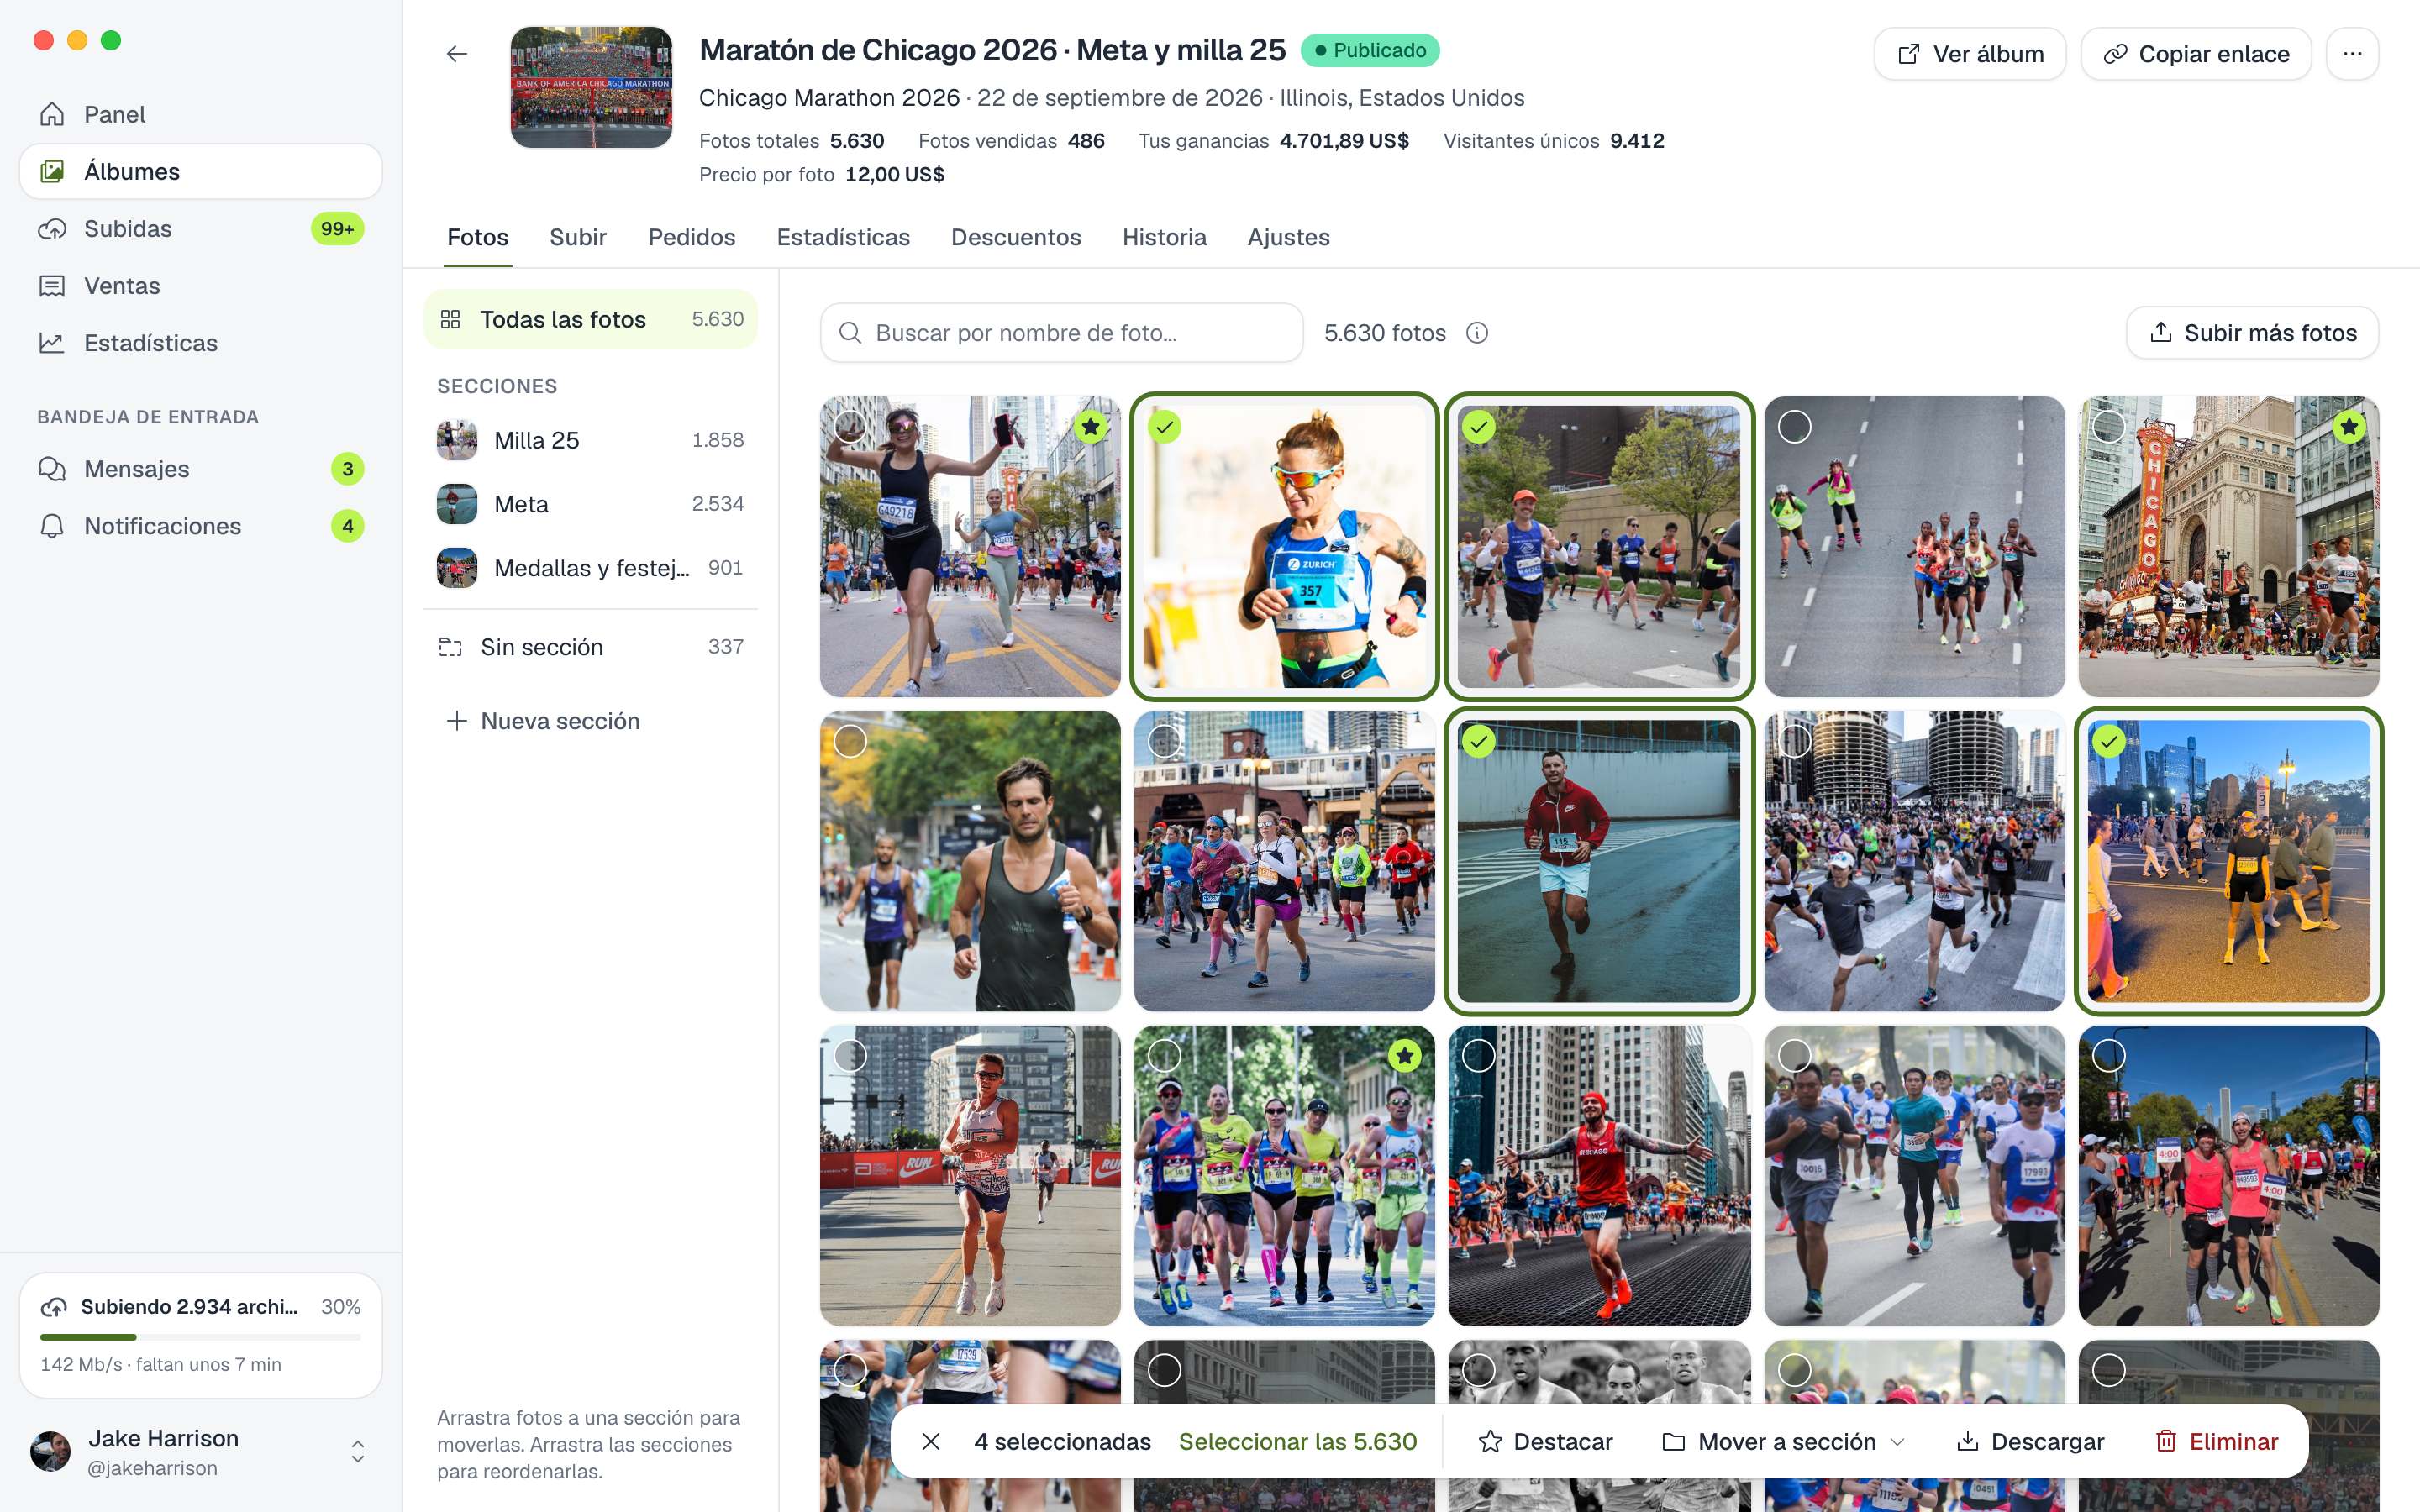This screenshot has width=2420, height=1512.
Task: Click the Todas las fotos grid icon
Action: pos(450,319)
